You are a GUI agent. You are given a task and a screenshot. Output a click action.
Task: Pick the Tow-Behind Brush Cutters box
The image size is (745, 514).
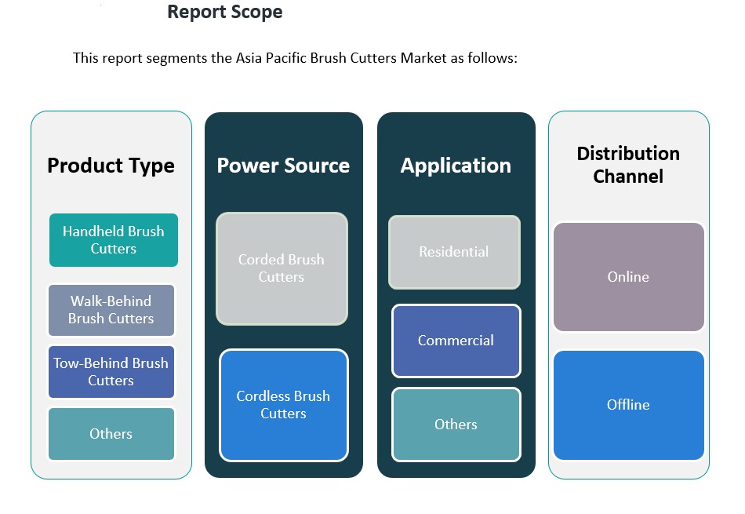(111, 372)
